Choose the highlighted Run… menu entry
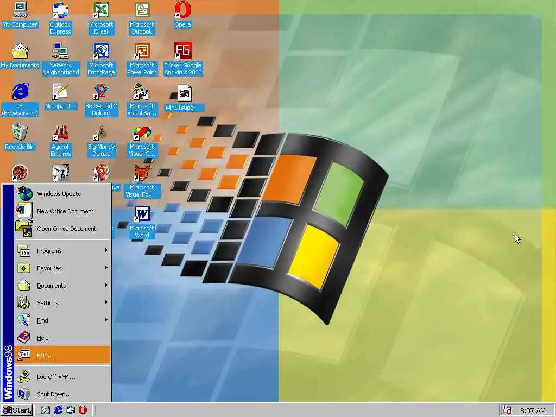 point(62,355)
